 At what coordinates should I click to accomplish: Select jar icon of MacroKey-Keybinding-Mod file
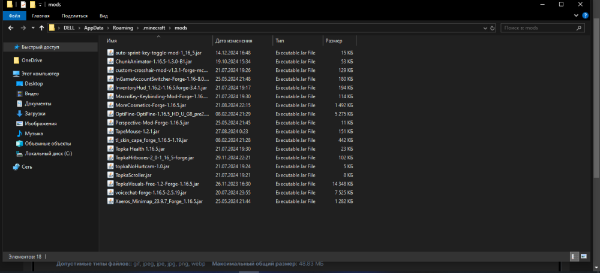coord(110,96)
